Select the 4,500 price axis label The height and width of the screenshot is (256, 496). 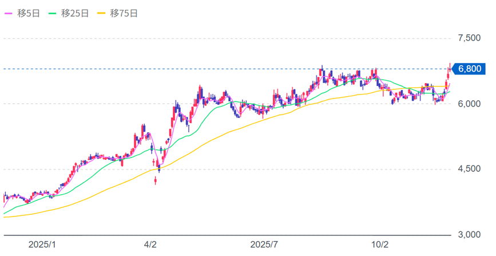(x=469, y=169)
